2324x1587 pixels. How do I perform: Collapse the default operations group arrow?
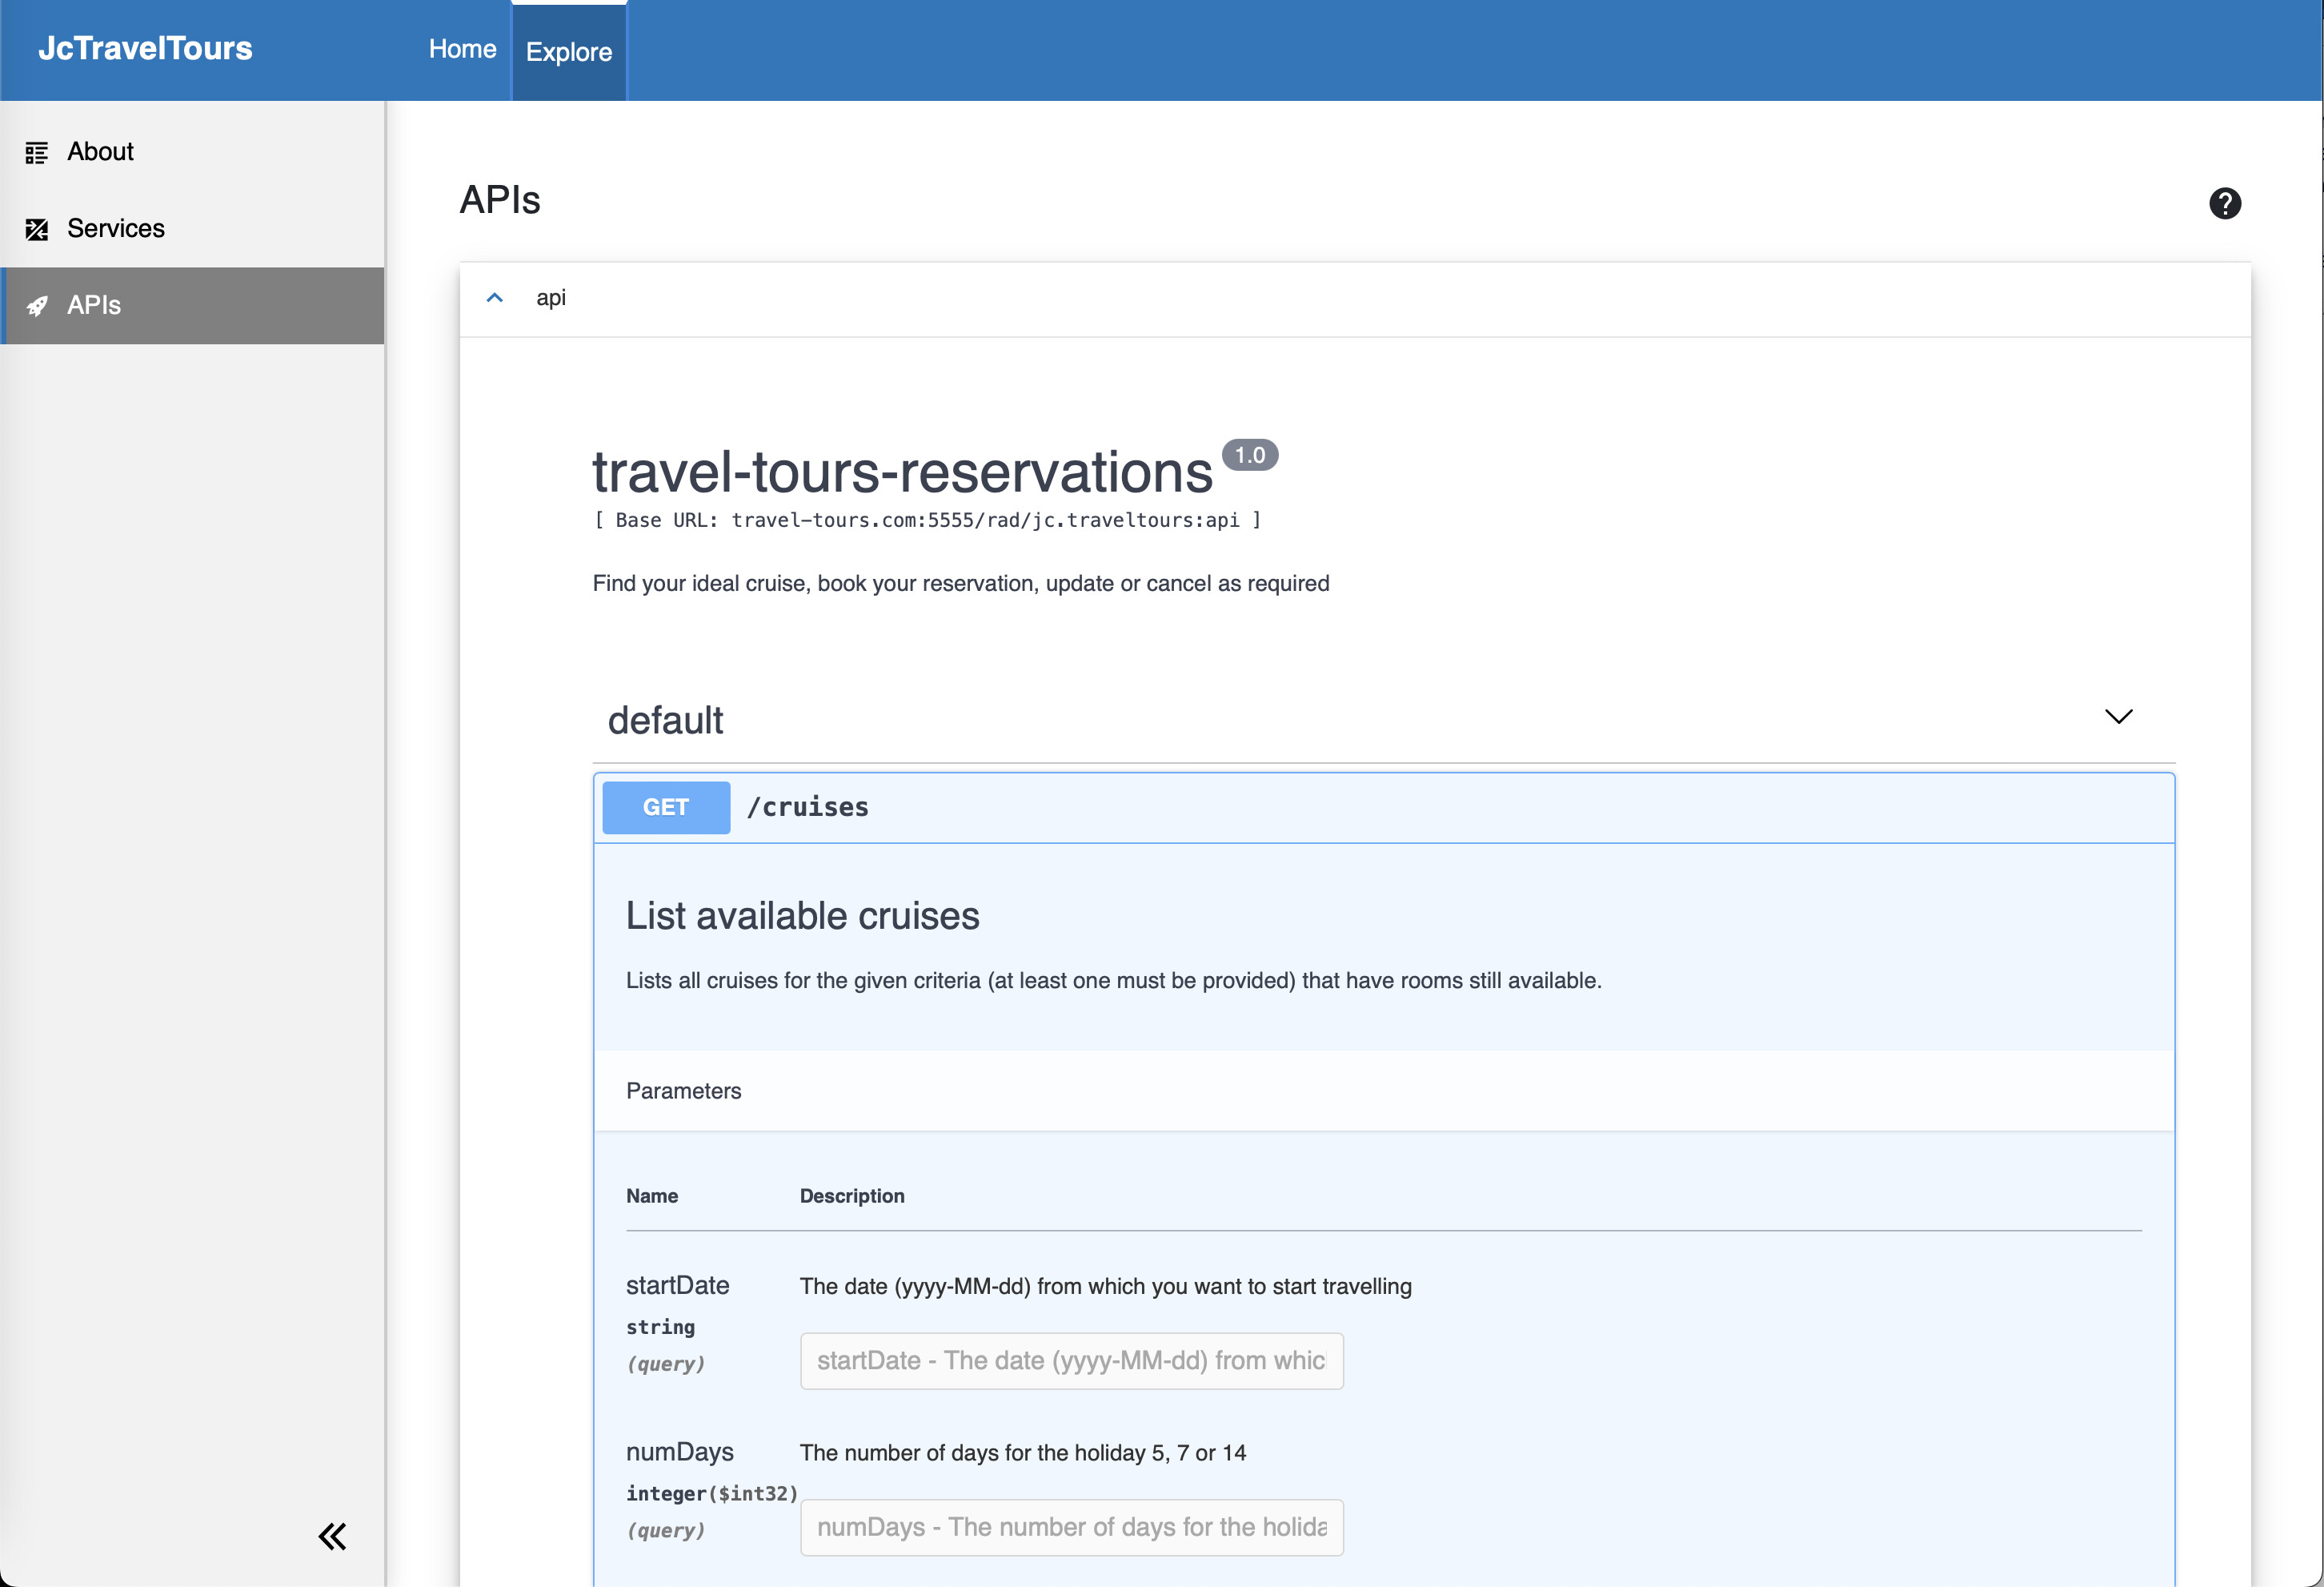(2118, 717)
